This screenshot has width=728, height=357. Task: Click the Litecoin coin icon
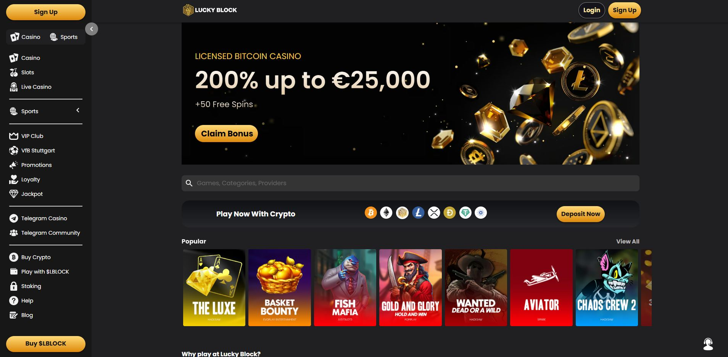[x=418, y=213]
